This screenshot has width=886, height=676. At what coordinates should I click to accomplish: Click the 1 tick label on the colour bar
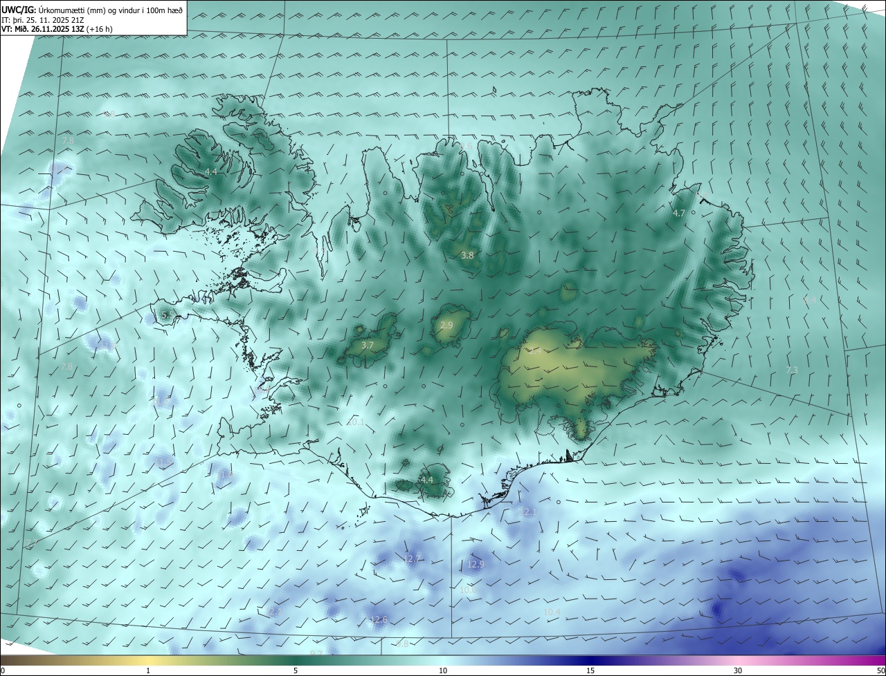point(148,670)
